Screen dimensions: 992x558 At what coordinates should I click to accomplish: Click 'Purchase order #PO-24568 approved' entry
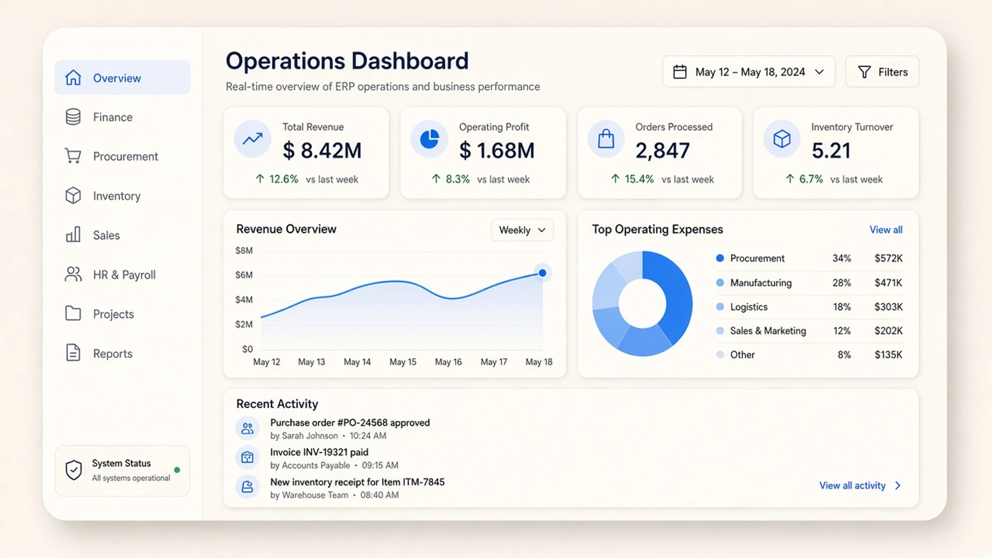pos(350,423)
